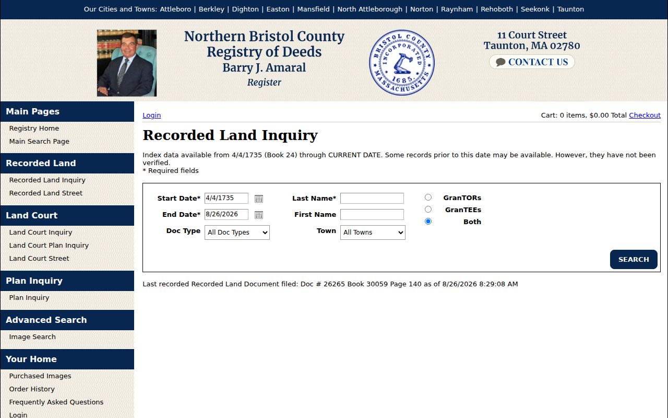
Task: Open Recorded Land Inquiry sidebar link
Action: click(x=47, y=180)
